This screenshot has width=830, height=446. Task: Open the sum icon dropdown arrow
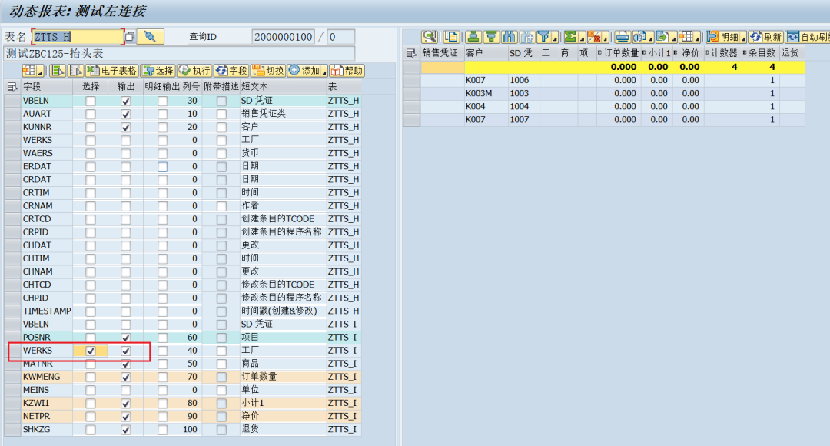[x=582, y=38]
